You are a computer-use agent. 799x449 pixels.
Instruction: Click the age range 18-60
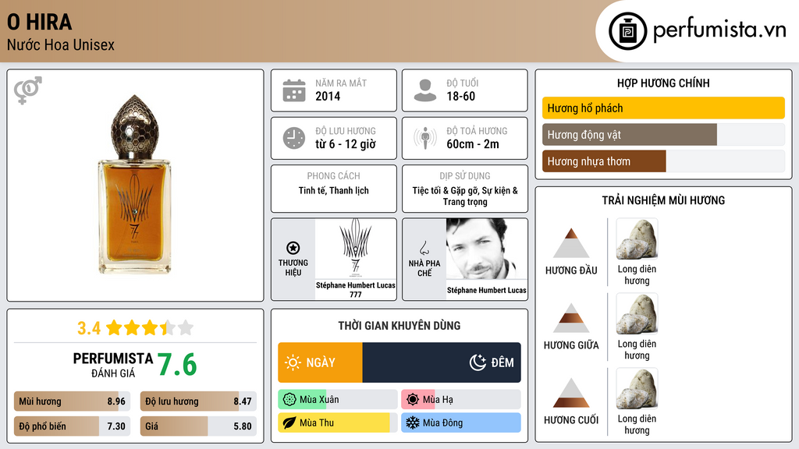(x=460, y=96)
